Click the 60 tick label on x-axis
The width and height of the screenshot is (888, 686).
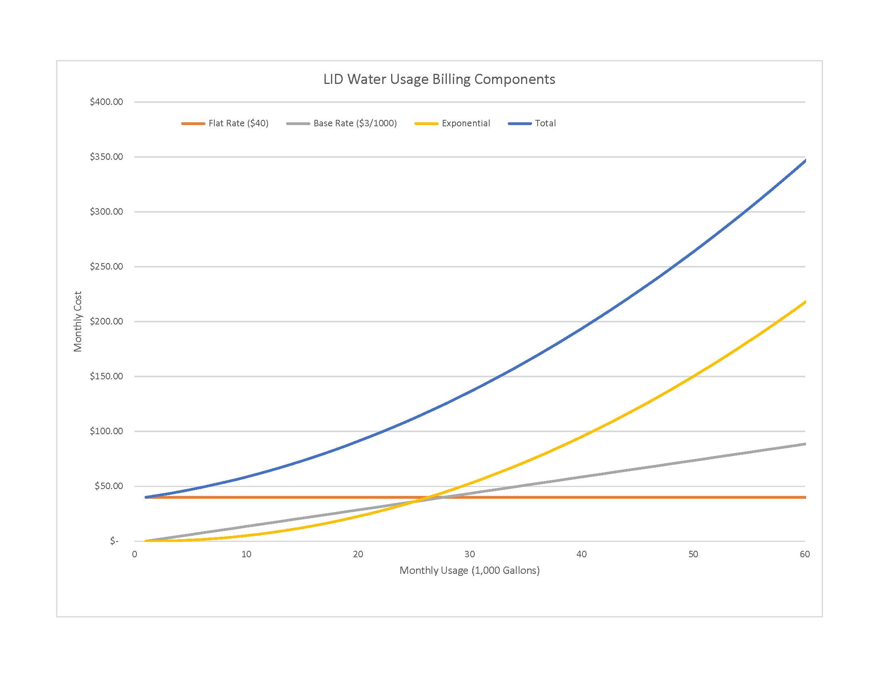coord(804,554)
